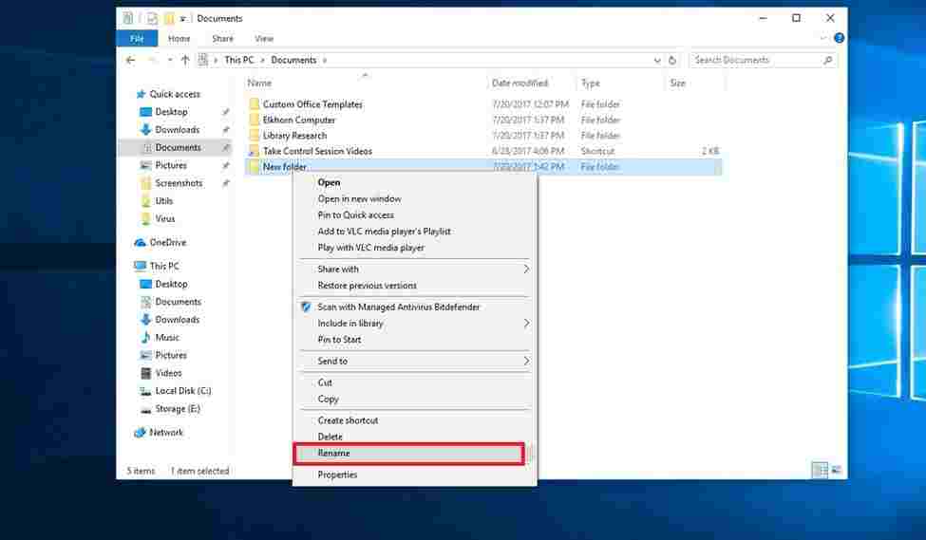
Task: Select Screenshots folder in sidebar
Action: pos(179,183)
